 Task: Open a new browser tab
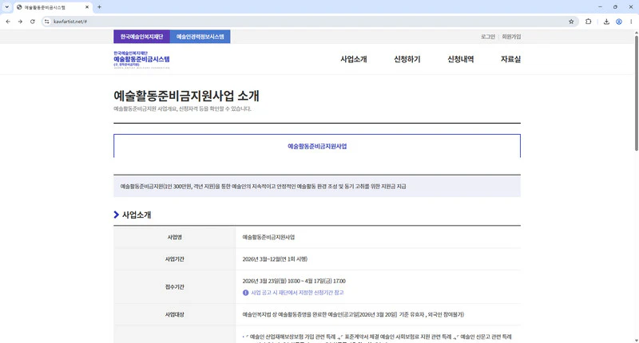point(99,7)
